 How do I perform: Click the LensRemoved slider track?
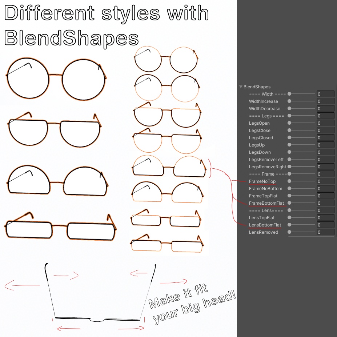coord(302,232)
